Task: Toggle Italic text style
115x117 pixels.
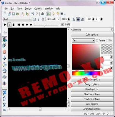Action: 39,19
